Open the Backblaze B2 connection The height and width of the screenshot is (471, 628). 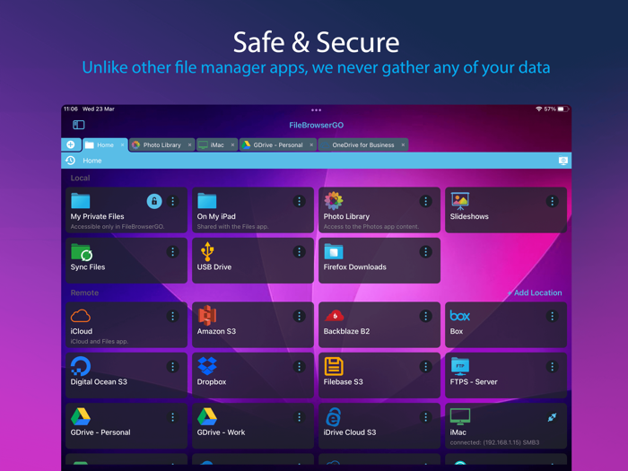(379, 325)
